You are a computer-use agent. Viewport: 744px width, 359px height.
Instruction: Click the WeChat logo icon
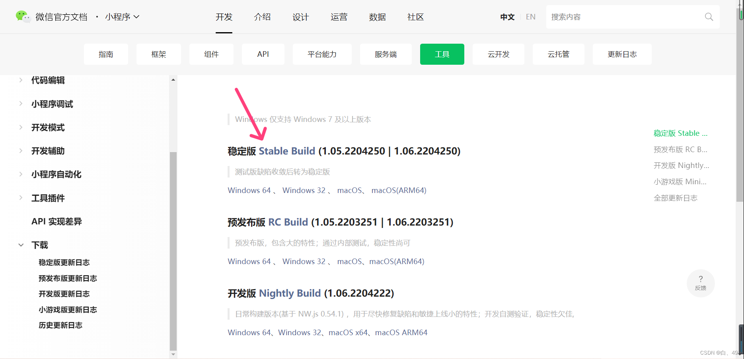23,16
